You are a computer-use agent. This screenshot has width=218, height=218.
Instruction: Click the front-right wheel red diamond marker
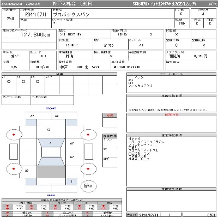[x=88, y=135]
